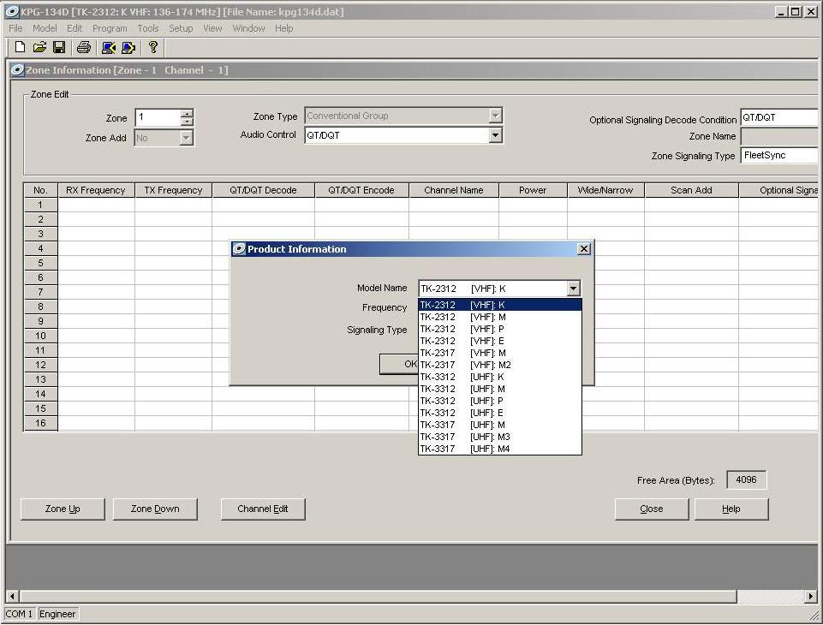Viewport: 823px width, 625px height.
Task: Click the Read data from radio icon
Action: [109, 48]
